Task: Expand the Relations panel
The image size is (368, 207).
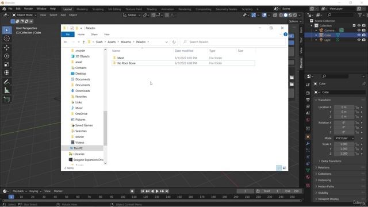Action: pos(324,167)
